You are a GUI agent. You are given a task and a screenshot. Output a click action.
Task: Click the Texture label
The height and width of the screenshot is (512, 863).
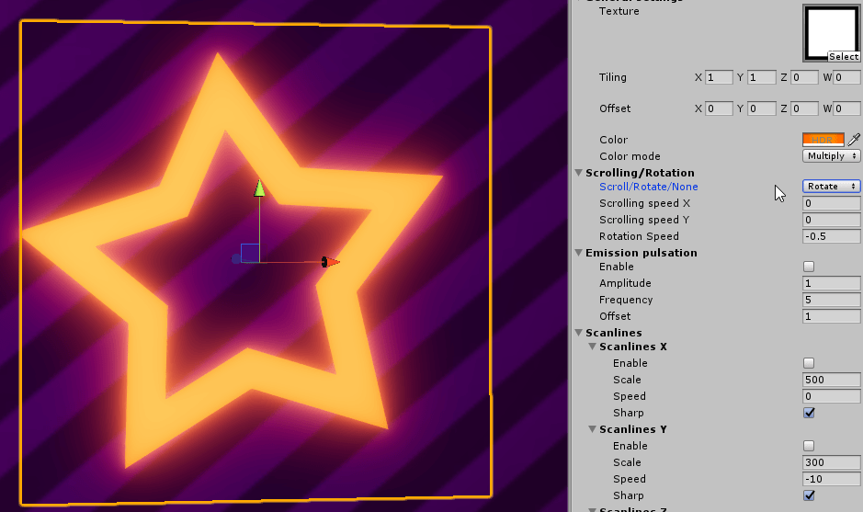[619, 11]
